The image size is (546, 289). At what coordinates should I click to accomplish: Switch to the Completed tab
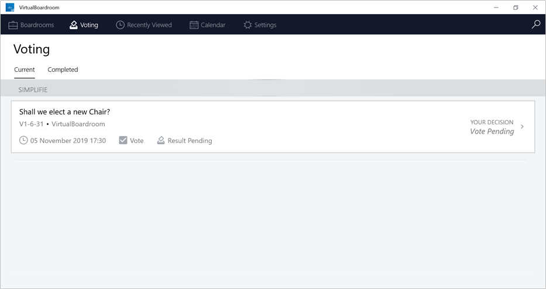point(63,69)
